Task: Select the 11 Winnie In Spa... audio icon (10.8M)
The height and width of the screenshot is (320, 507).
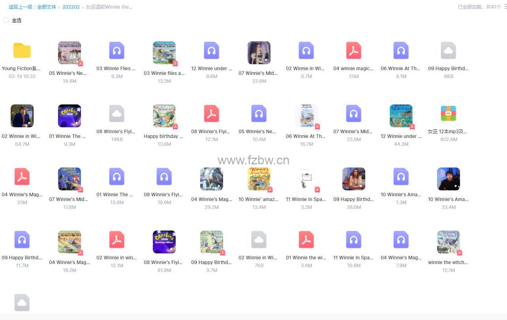Action: coord(354,240)
